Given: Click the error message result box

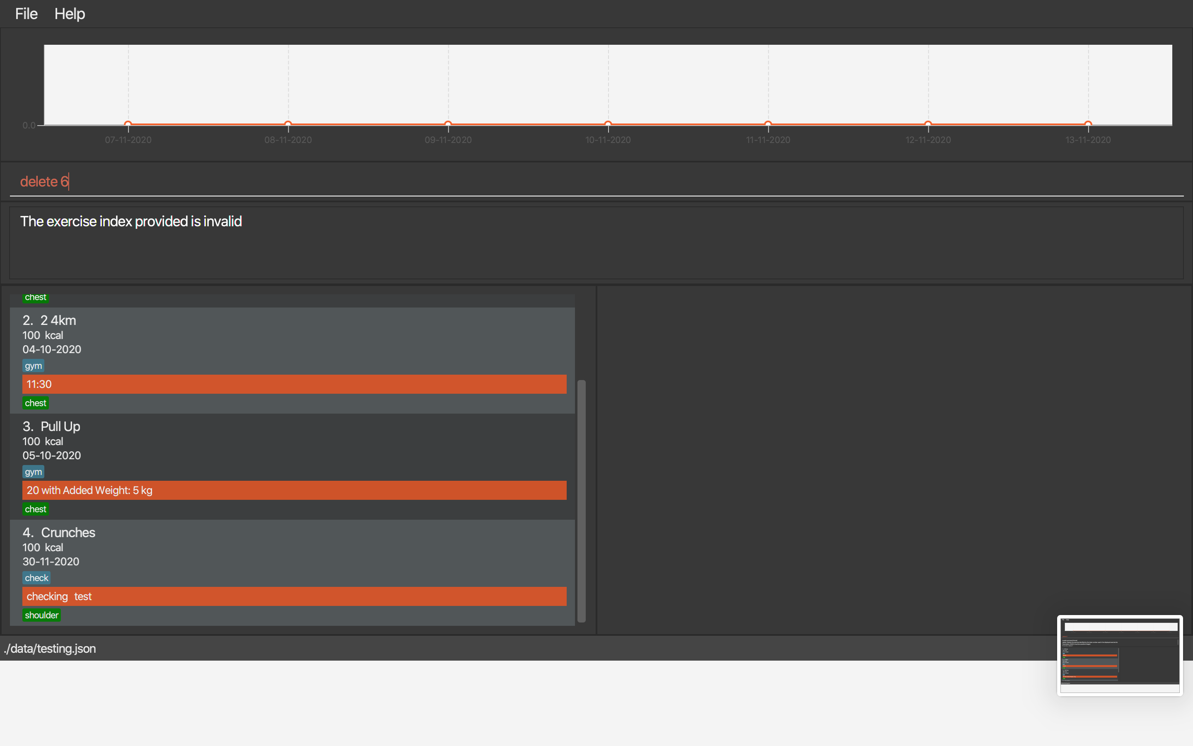Looking at the screenshot, I should [x=596, y=243].
